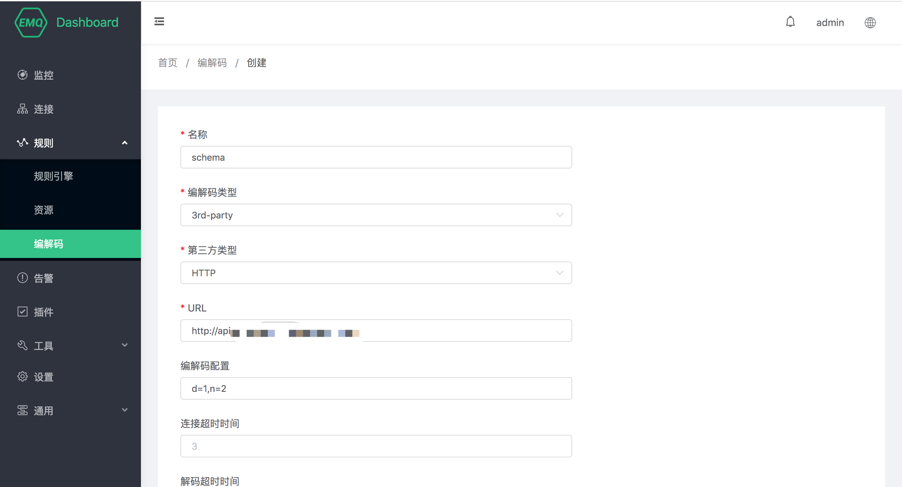The width and height of the screenshot is (902, 487).
Task: Open the 连接 connections menu icon
Action: pyautogui.click(x=23, y=109)
